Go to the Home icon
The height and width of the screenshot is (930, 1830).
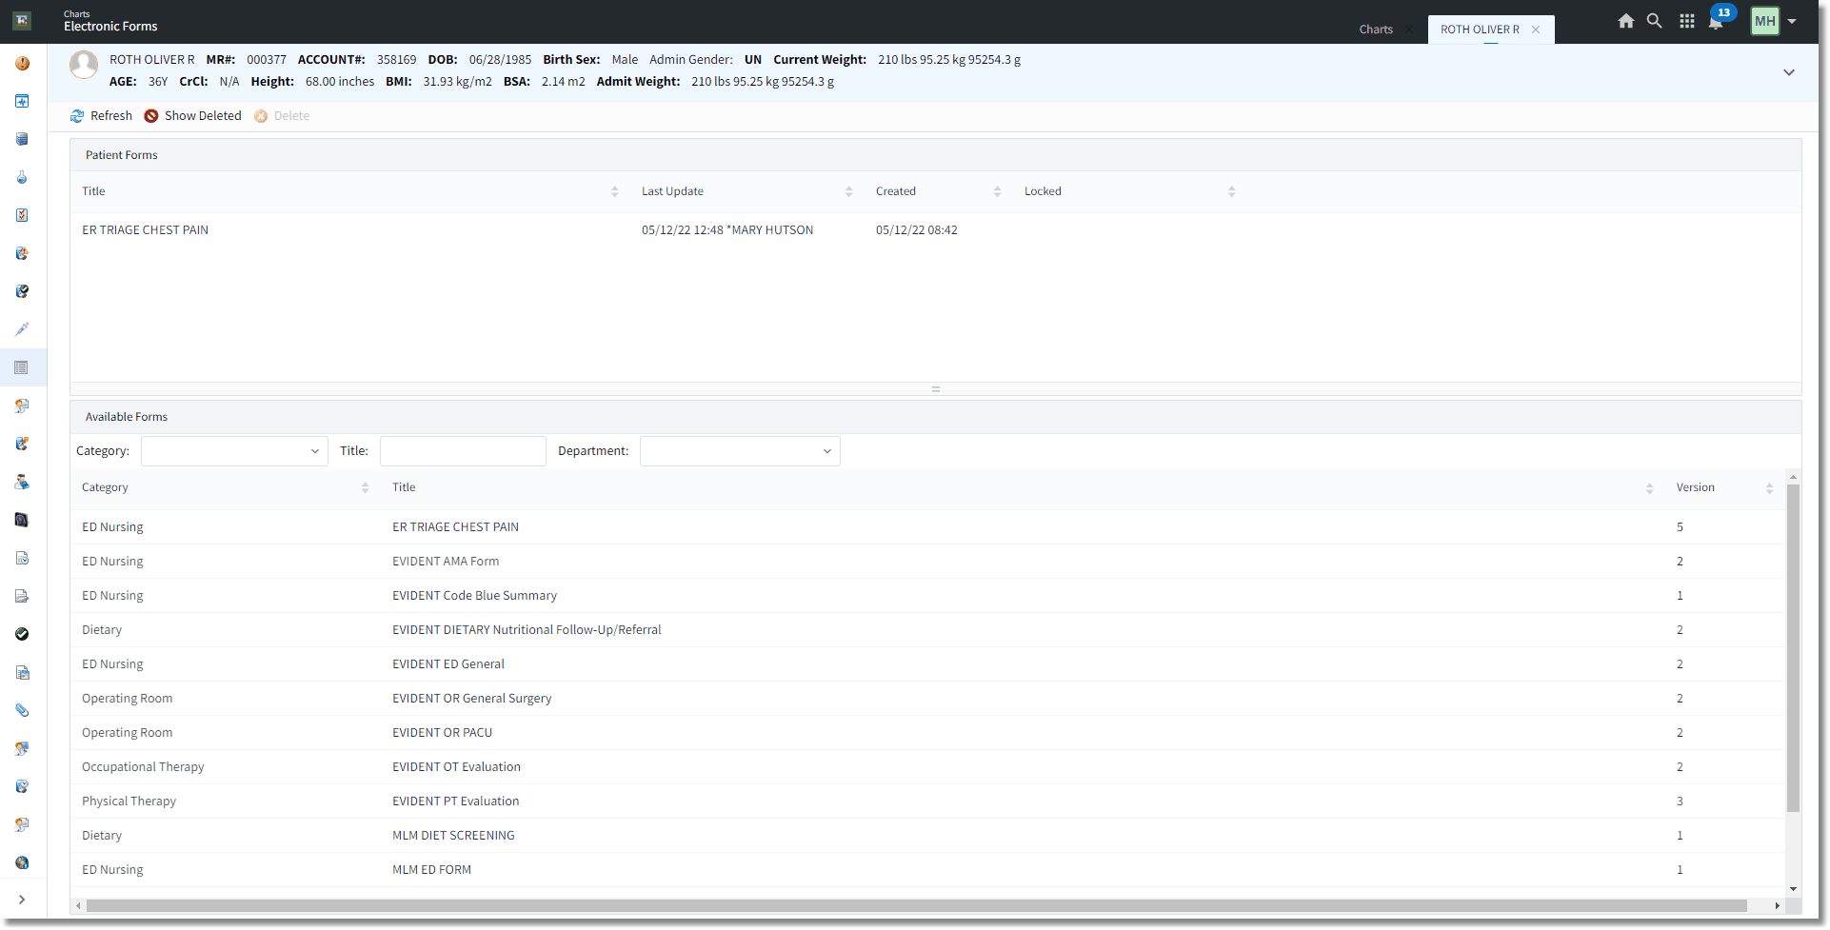tap(1626, 21)
